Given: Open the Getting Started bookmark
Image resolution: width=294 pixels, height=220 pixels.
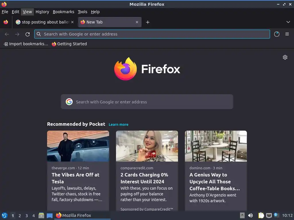Looking at the screenshot, I should (x=69, y=44).
